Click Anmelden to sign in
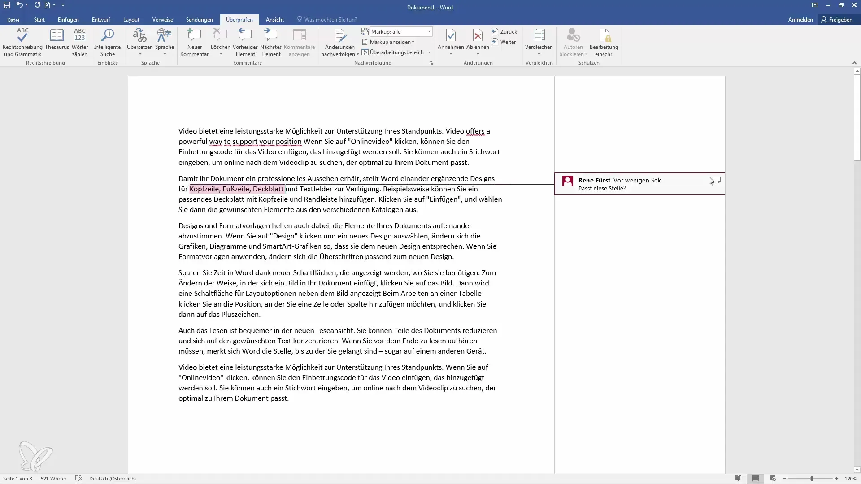Screen dimensions: 861x484 coord(800,20)
